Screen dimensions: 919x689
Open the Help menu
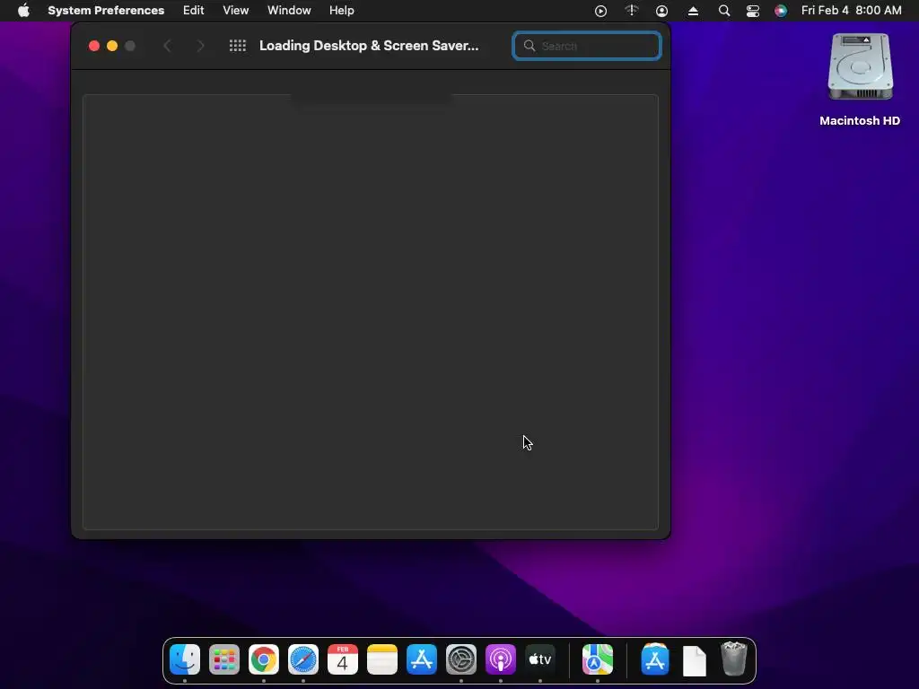(342, 11)
